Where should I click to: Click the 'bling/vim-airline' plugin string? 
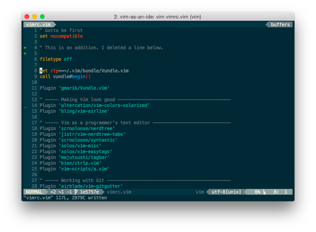(x=84, y=111)
